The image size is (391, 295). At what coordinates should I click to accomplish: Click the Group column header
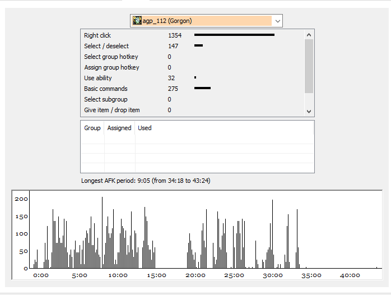pyautogui.click(x=92, y=128)
